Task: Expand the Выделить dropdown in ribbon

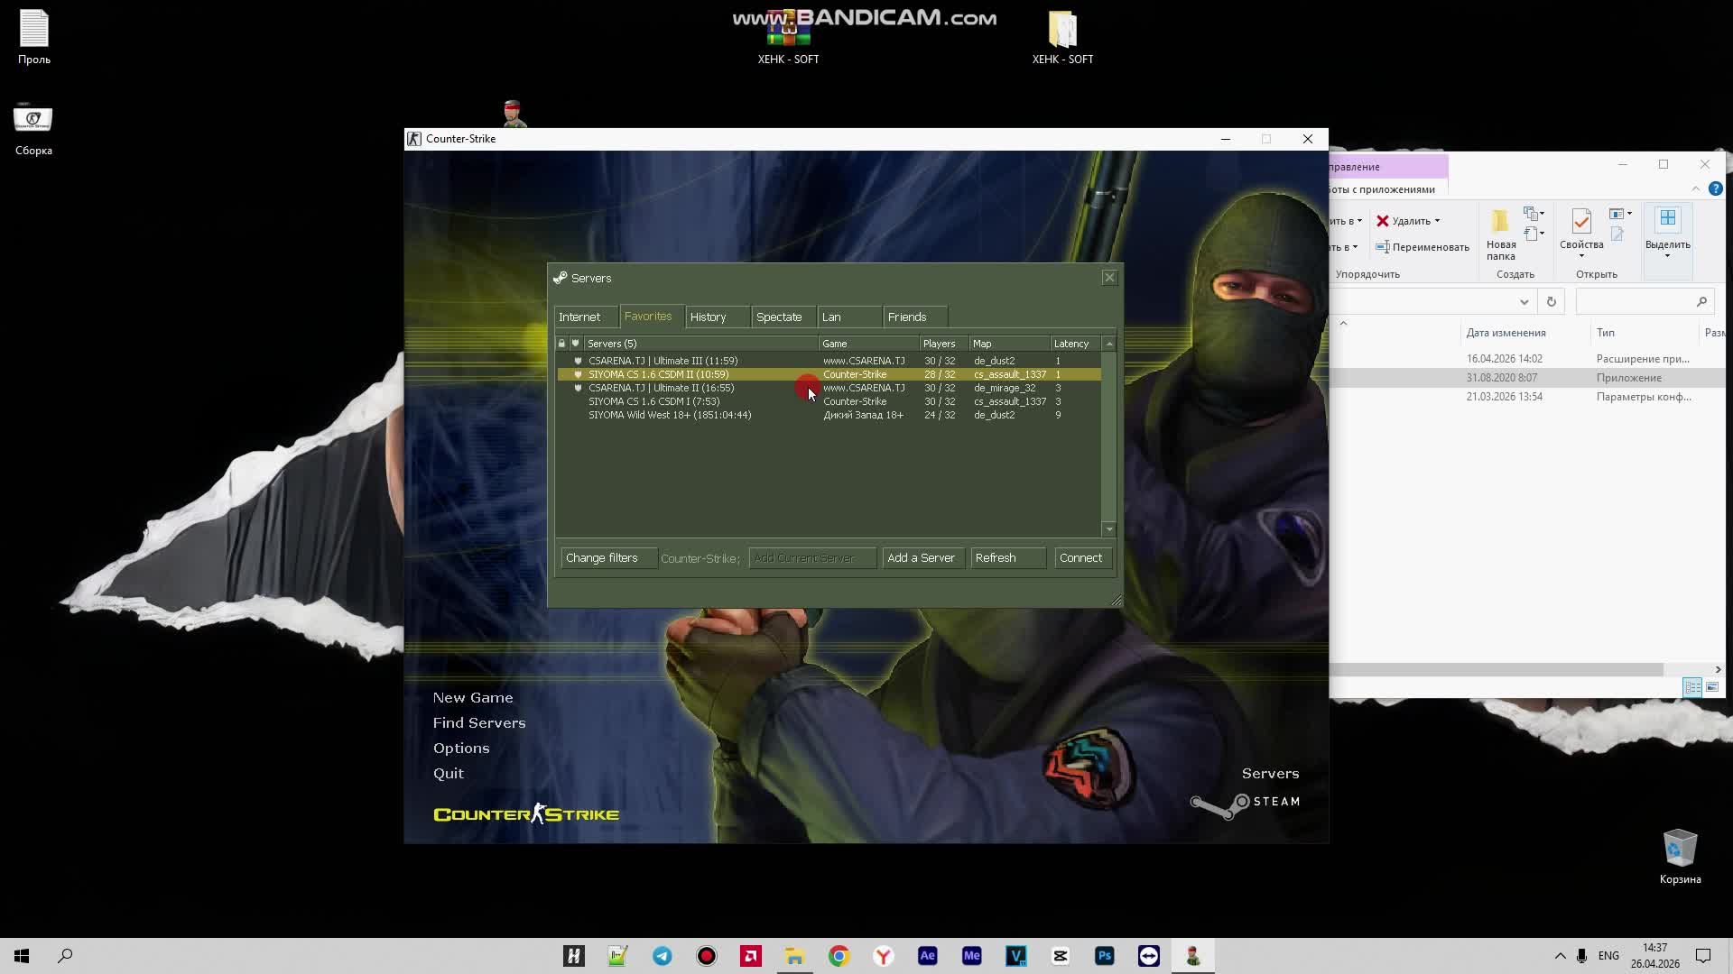Action: [1667, 256]
